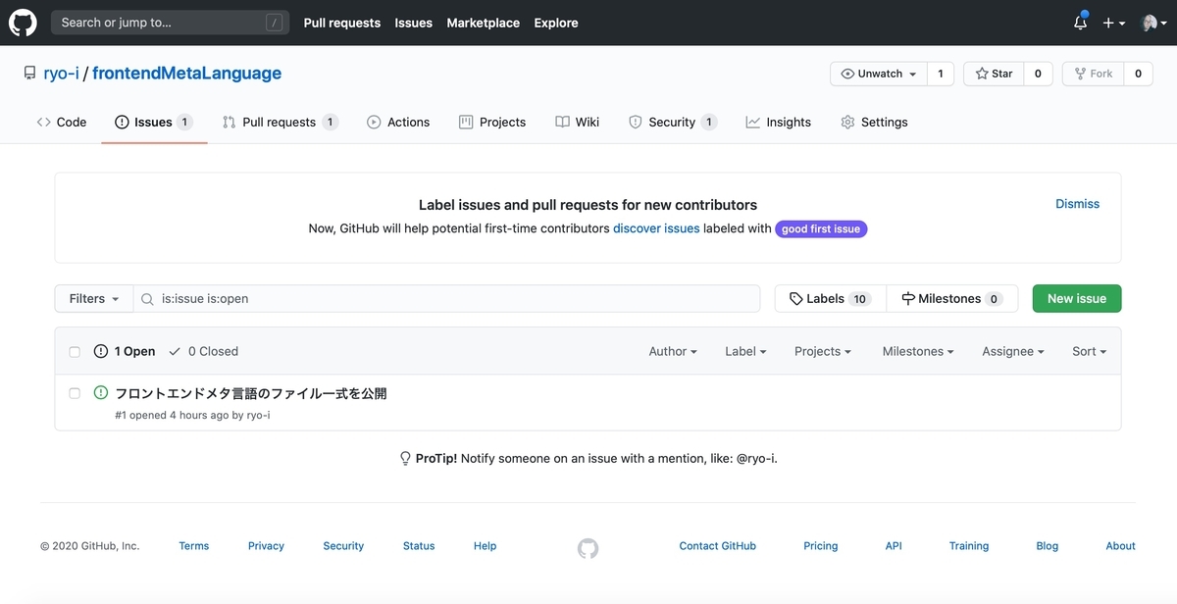The height and width of the screenshot is (604, 1177).
Task: Click the repository book icon beside ryo-i
Action: (x=30, y=74)
